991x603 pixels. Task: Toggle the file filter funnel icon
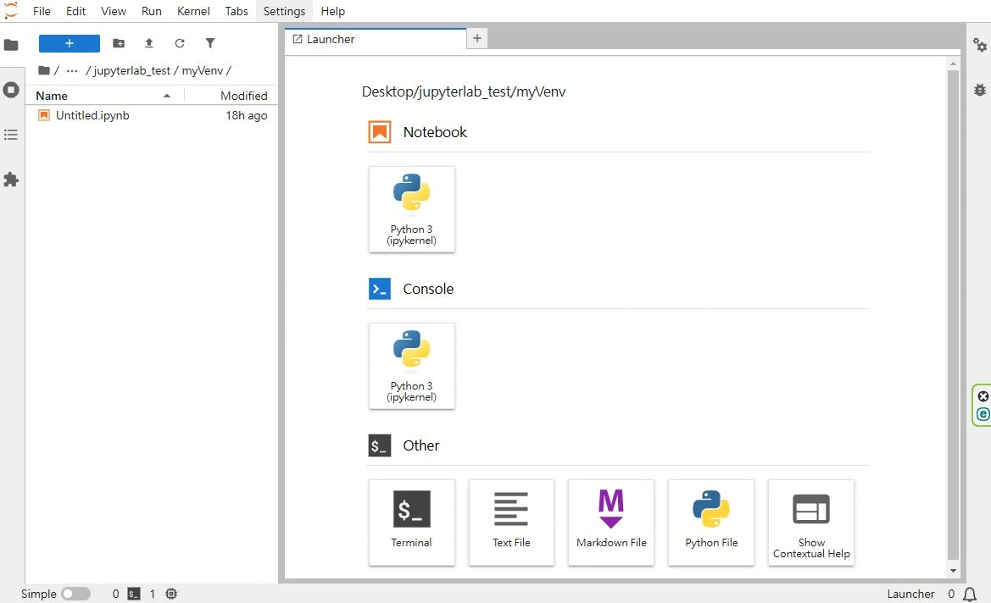210,43
